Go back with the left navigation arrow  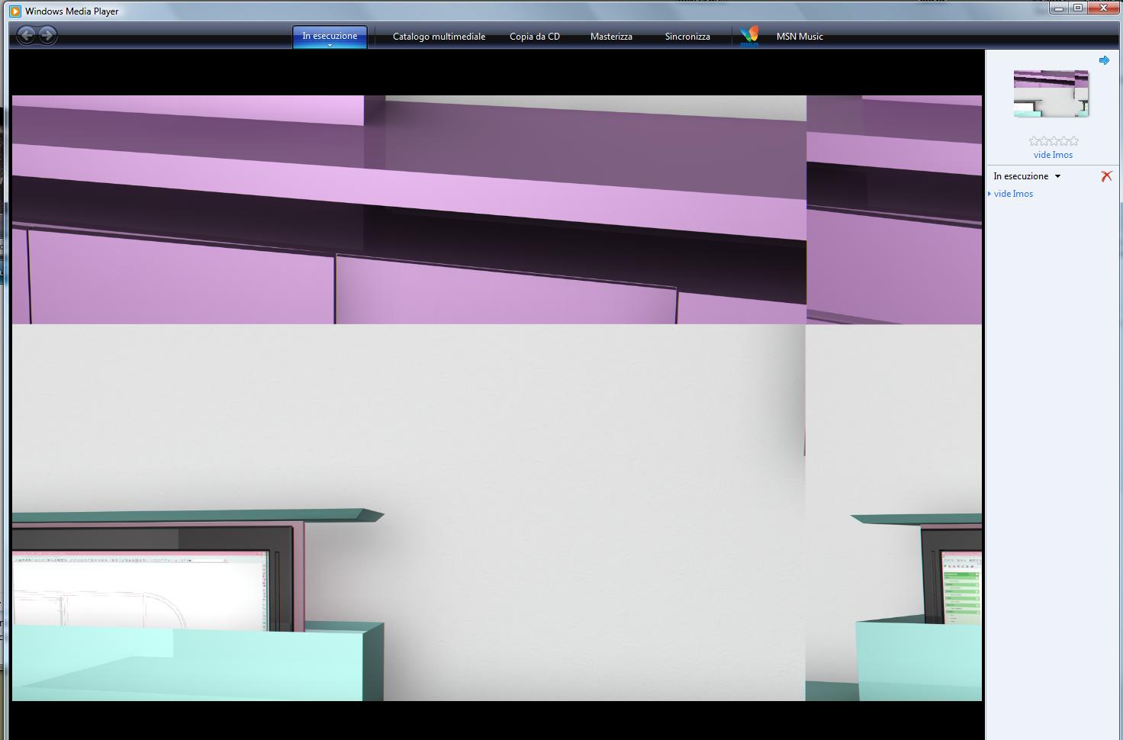(x=27, y=35)
